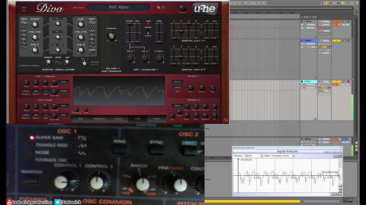Image resolution: width=366 pixels, height=205 pixels.
Task: Click the MIX knob
Action: 67,62
